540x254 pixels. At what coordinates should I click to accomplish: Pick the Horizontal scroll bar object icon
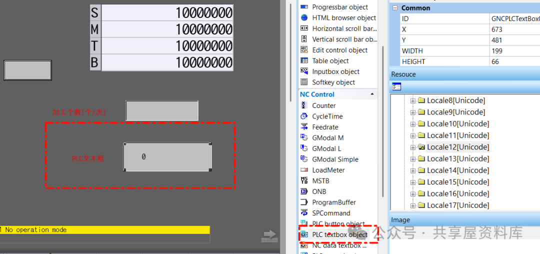[304, 28]
